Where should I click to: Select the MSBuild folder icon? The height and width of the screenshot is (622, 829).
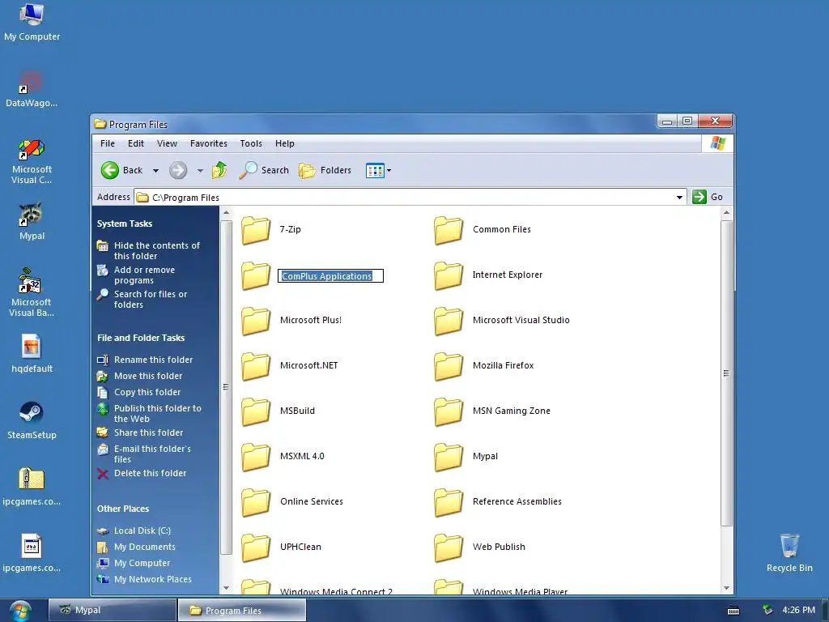click(256, 412)
